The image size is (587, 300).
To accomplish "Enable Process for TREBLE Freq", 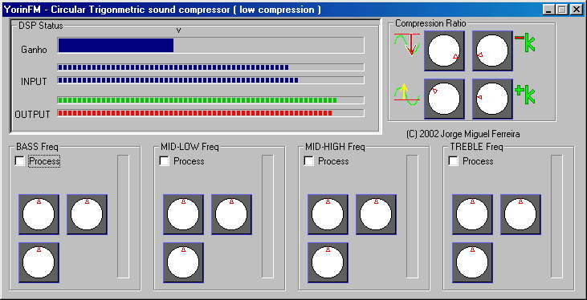I will (x=453, y=161).
